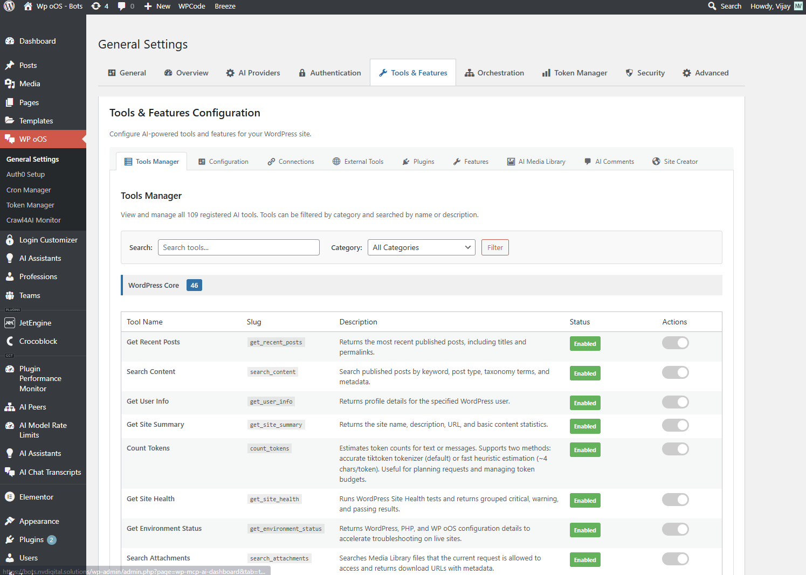Screen dimensions: 806x575
Task: Switch to the Token Manager tab
Action: [x=574, y=72]
